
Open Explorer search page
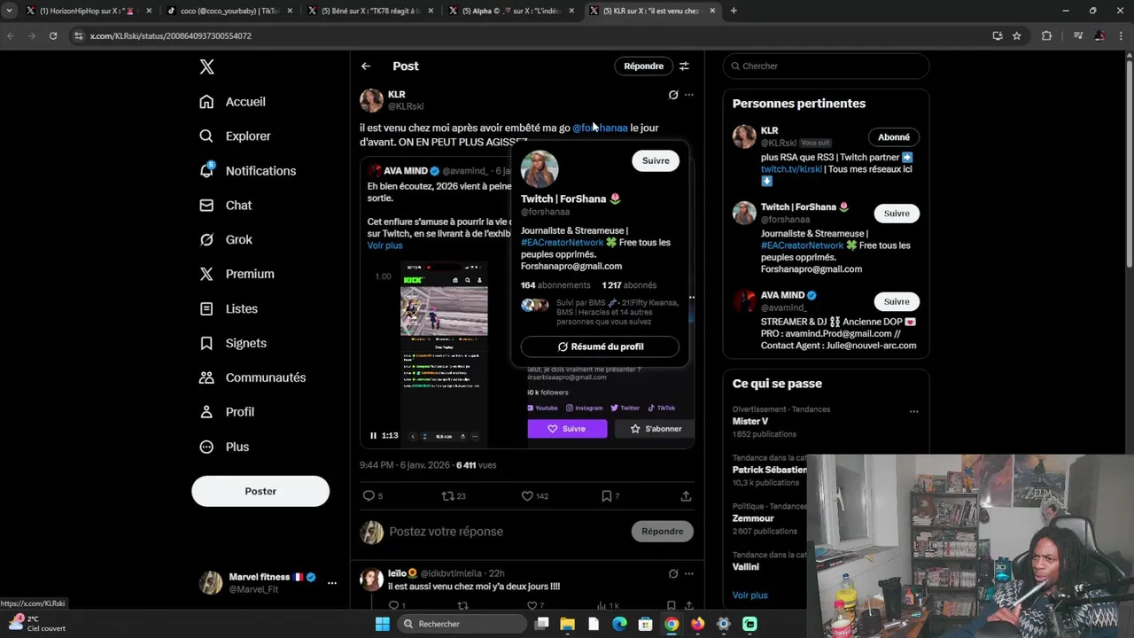coord(235,136)
